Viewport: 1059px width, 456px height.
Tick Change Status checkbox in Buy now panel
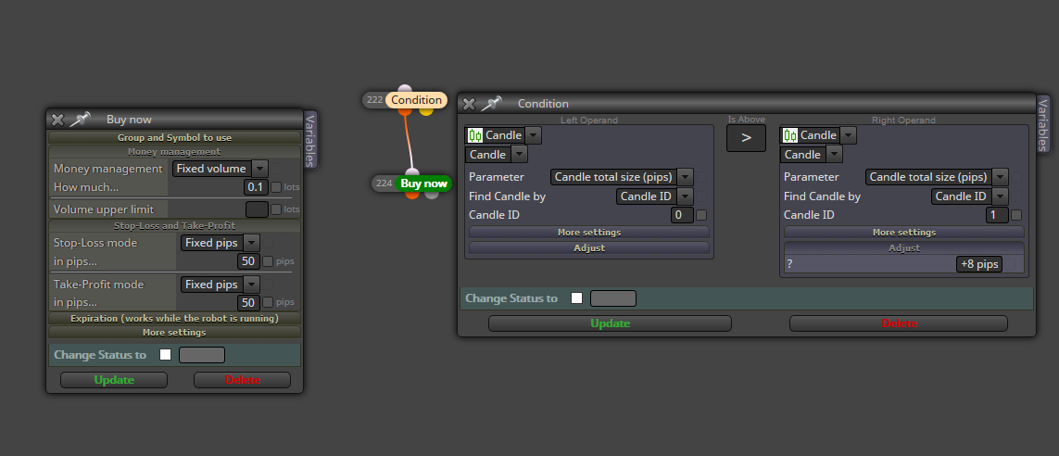tap(166, 355)
